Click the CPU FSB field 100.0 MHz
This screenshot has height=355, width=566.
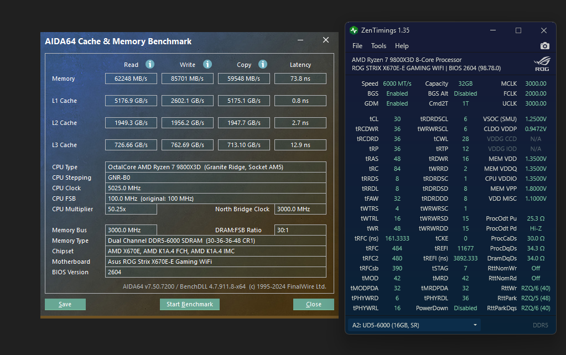point(215,199)
